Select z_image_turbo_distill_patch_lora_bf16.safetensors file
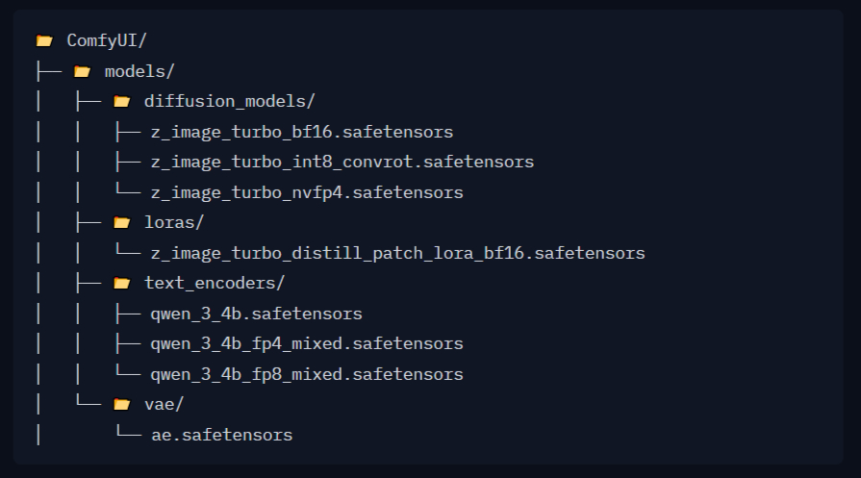This screenshot has width=861, height=478. 398,253
